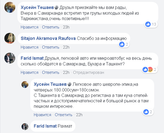
Task: Click reactions icon on Farid's question comment
Action: (147, 70)
